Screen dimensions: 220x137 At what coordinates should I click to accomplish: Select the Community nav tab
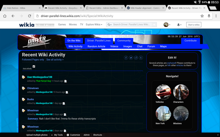(x=124, y=41)
